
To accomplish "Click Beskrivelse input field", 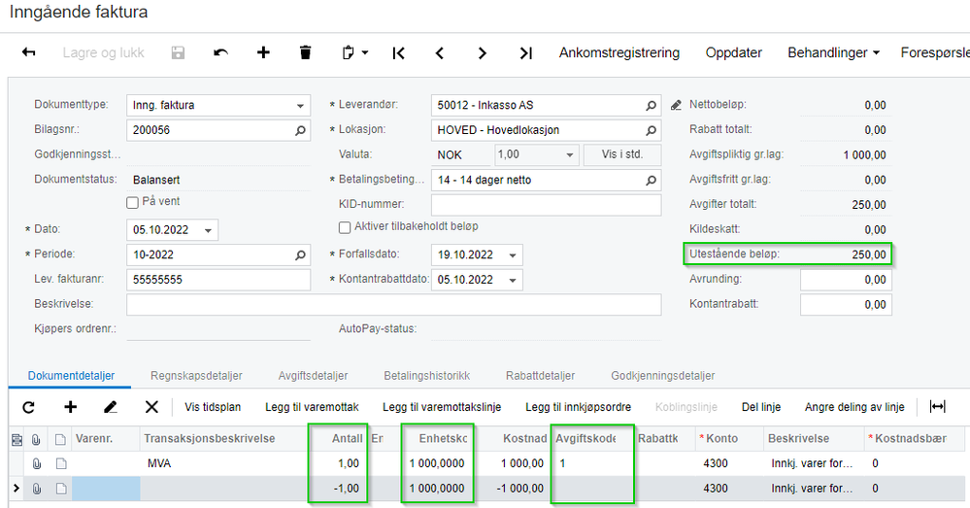I will (394, 304).
